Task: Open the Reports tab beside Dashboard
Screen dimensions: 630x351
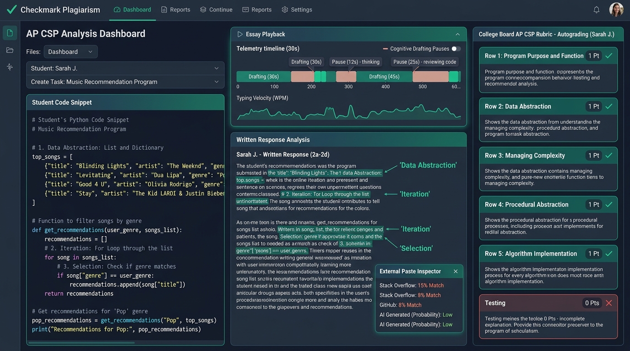Action: 175,10
